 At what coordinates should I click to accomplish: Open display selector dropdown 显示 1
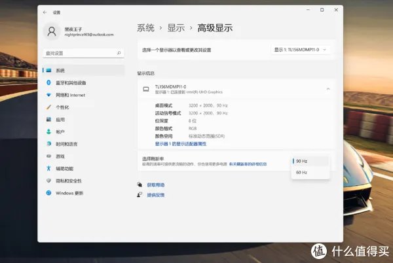pyautogui.click(x=301, y=50)
